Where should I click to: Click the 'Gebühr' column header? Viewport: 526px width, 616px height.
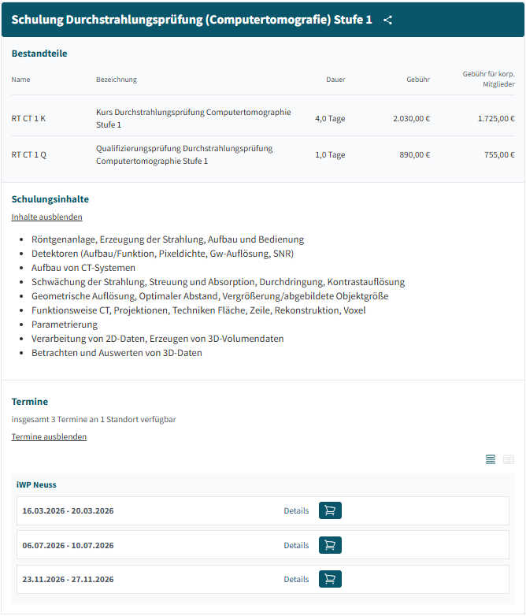point(418,80)
